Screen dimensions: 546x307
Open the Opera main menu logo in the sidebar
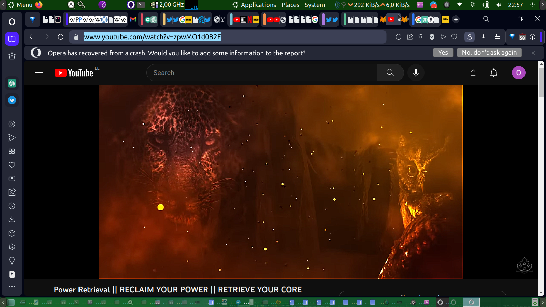click(x=12, y=22)
